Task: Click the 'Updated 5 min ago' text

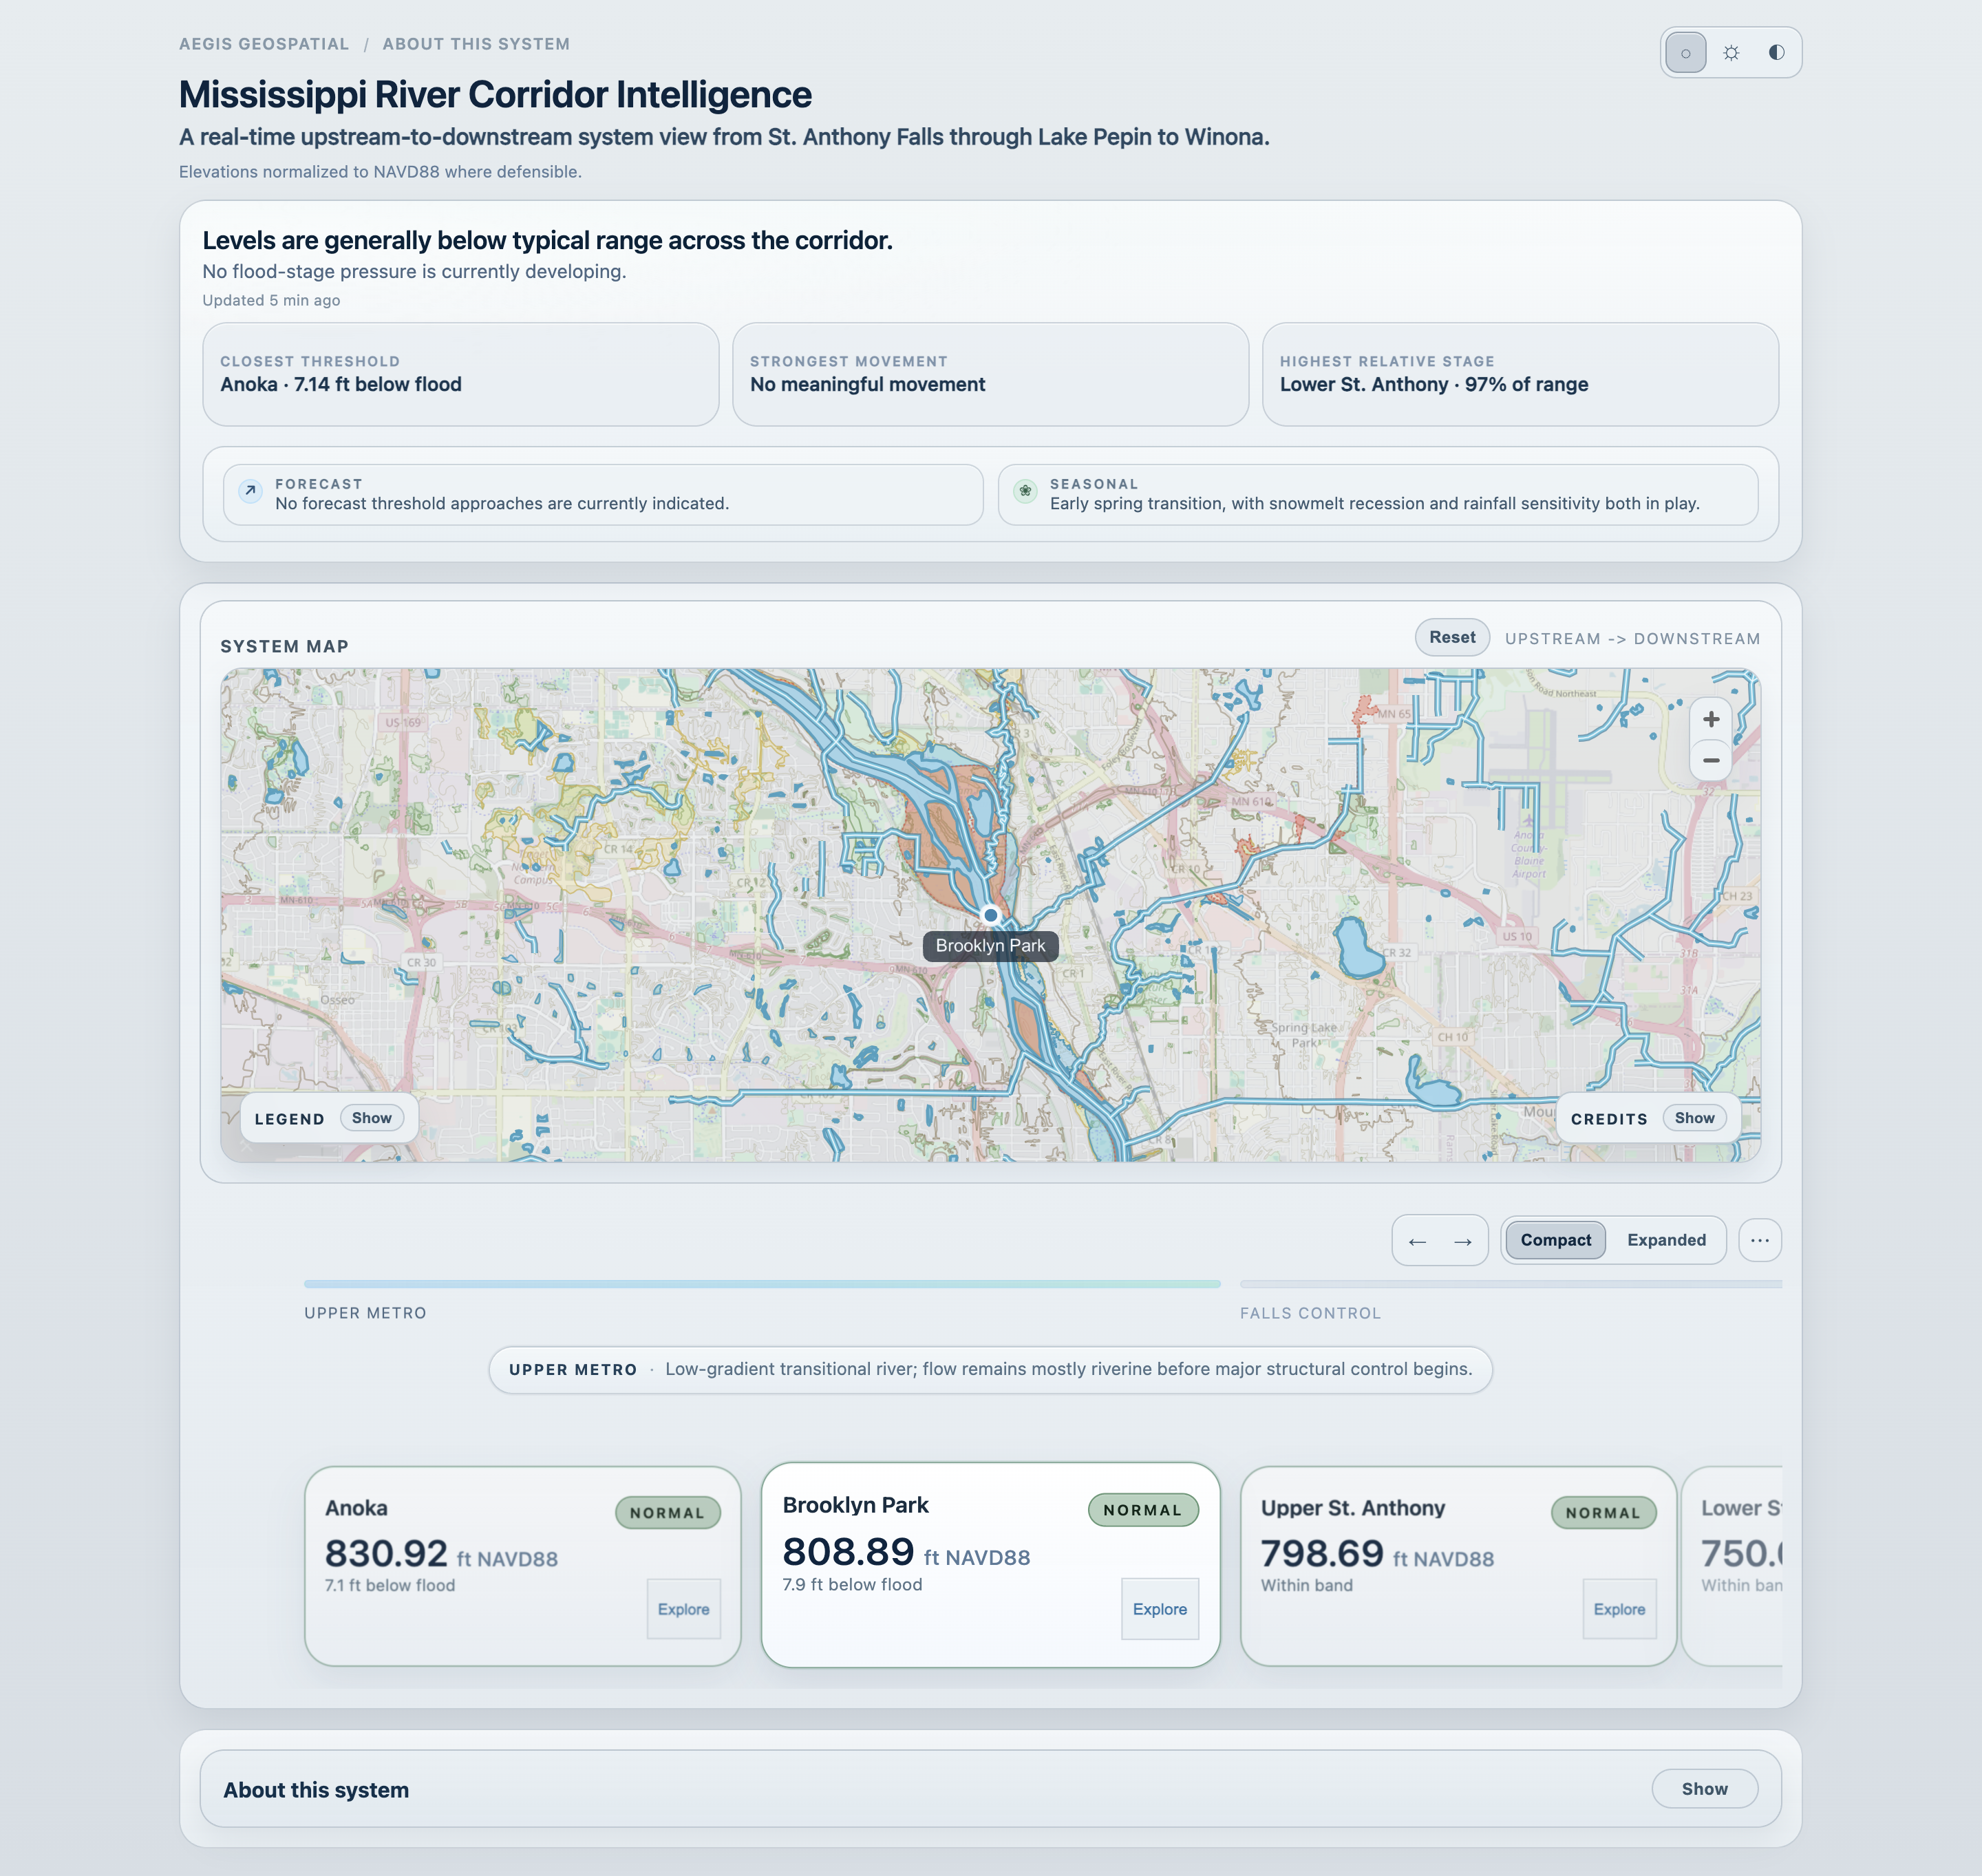Action: point(271,300)
